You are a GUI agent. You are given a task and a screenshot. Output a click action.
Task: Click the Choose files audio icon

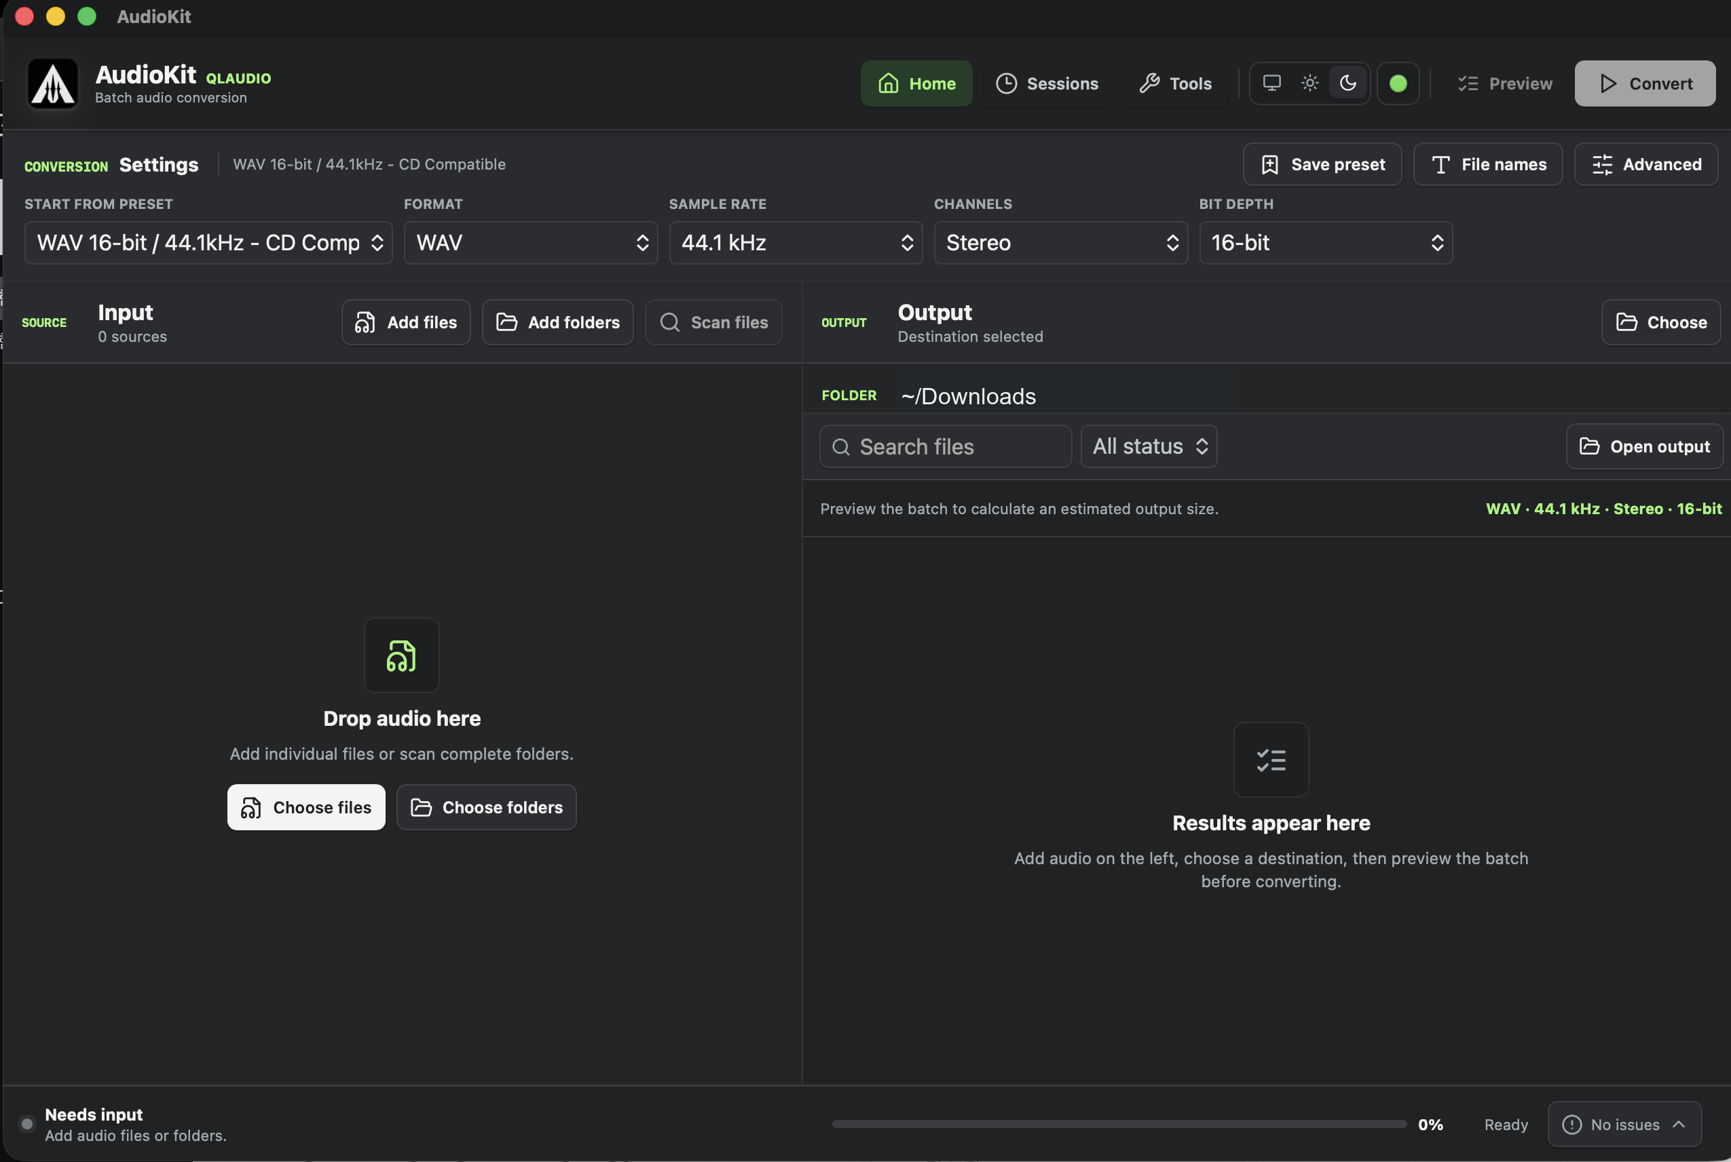pos(250,808)
